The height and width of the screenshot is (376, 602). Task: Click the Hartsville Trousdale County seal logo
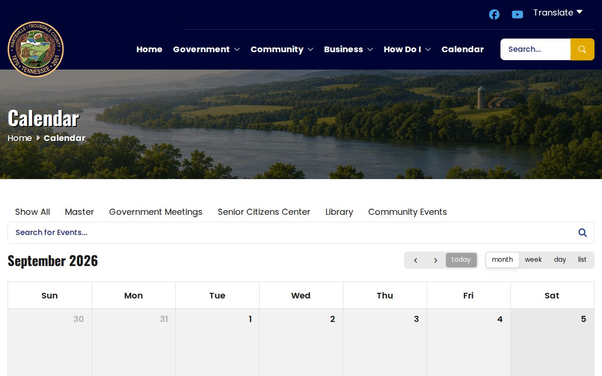pos(36,49)
